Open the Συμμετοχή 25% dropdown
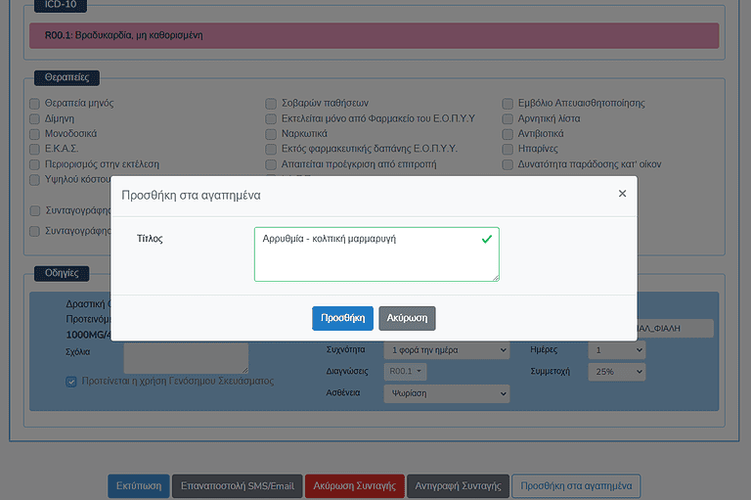This screenshot has height=500, width=751. [x=616, y=372]
